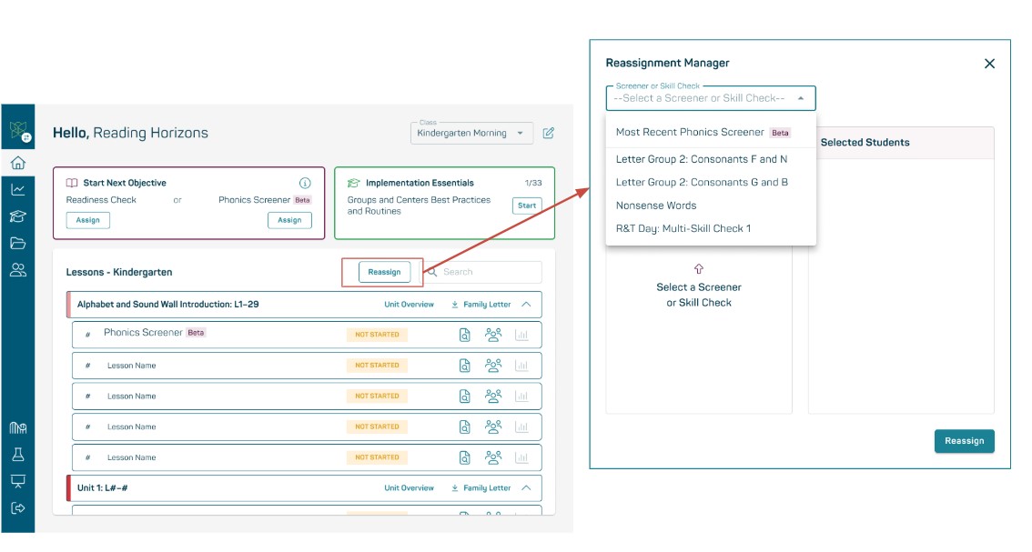Click the Reassign button beside Lessons search
This screenshot has height=552, width=1032.
click(384, 272)
